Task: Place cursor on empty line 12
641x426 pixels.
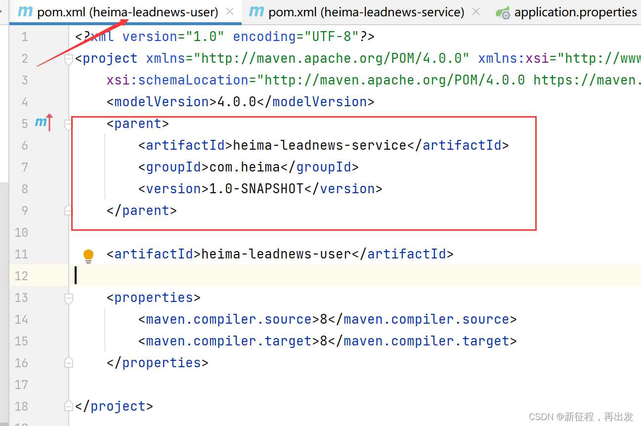Action: (x=355, y=276)
